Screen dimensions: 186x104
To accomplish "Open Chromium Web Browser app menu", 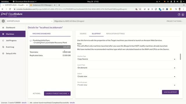I will tap(24, 1).
